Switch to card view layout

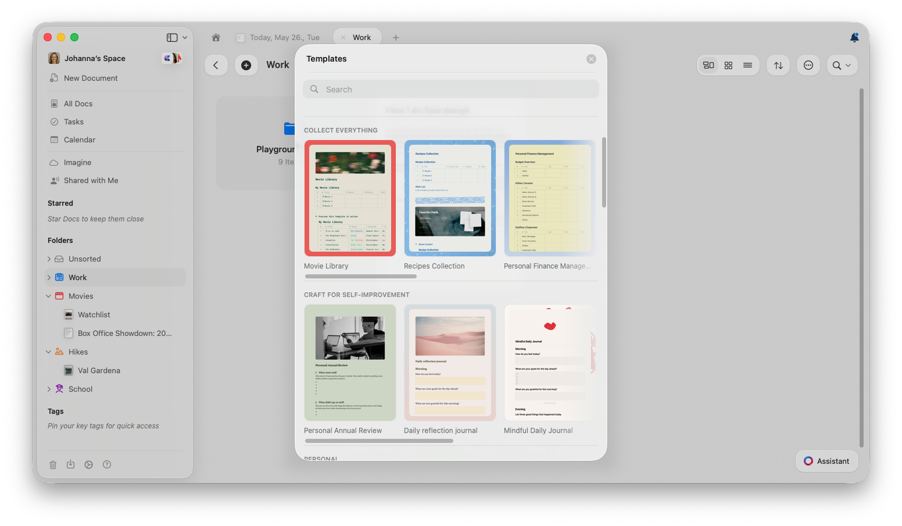(x=708, y=65)
